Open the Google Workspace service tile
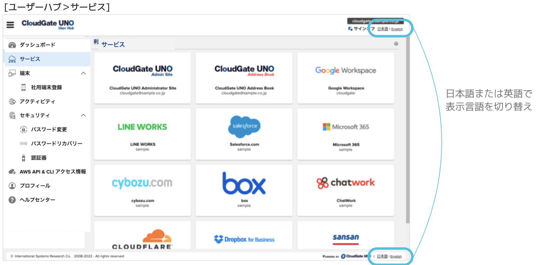 point(346,78)
